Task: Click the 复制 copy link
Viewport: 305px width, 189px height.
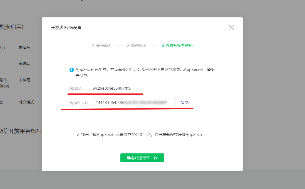Action: pyautogui.click(x=184, y=102)
